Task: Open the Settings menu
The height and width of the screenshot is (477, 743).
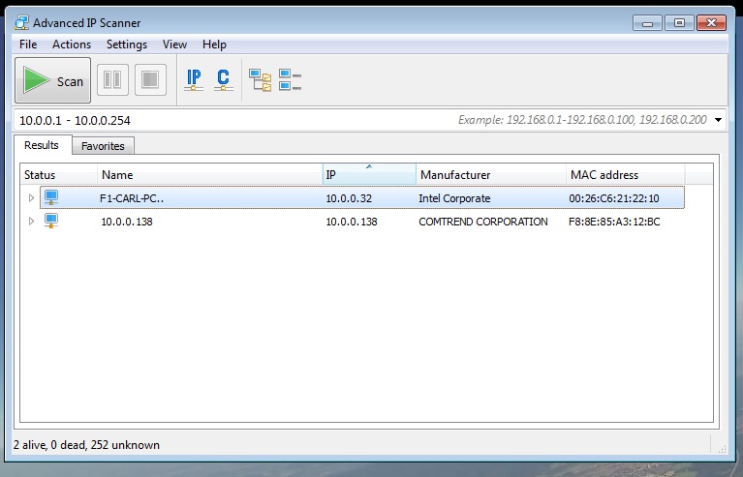Action: 127,45
